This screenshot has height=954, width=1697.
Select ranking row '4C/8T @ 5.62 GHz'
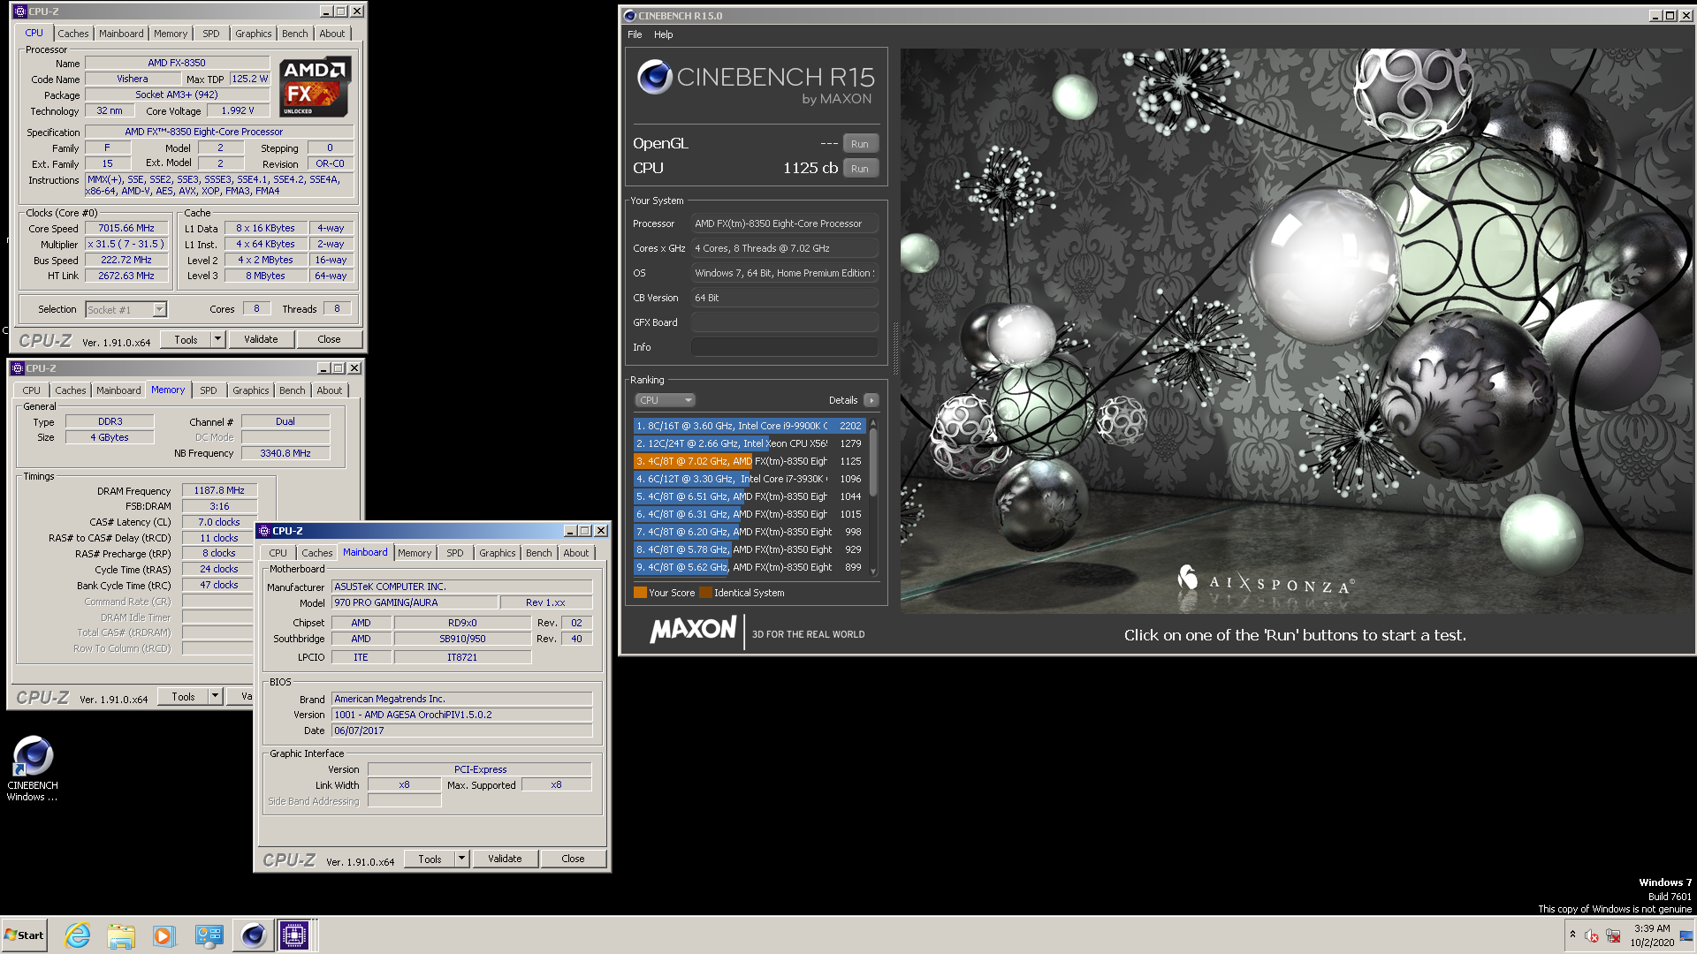pos(750,567)
